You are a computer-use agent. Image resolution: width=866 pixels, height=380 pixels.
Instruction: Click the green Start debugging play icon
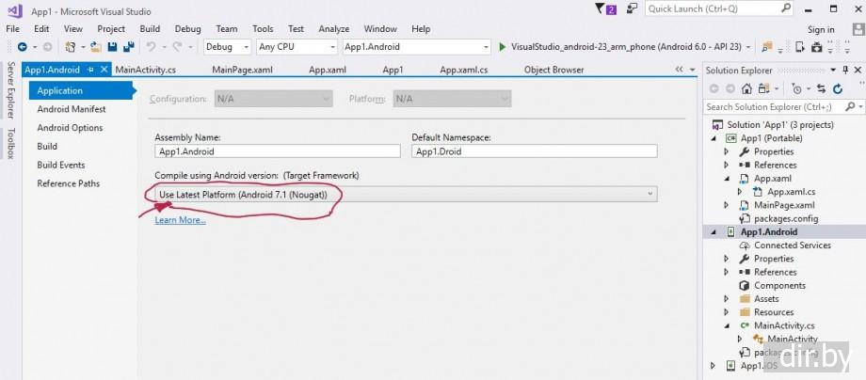[x=502, y=47]
